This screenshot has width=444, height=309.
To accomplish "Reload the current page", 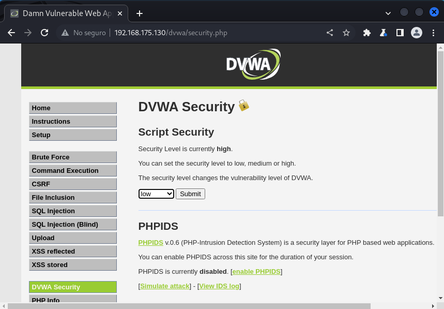I will click(x=44, y=33).
